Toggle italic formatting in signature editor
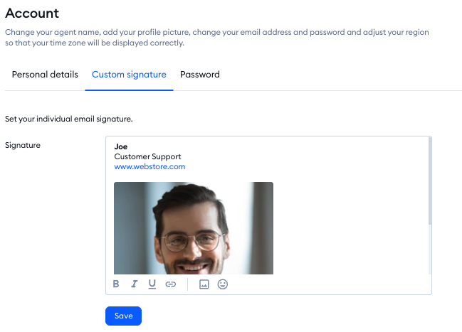The width and height of the screenshot is (462, 332). point(134,284)
